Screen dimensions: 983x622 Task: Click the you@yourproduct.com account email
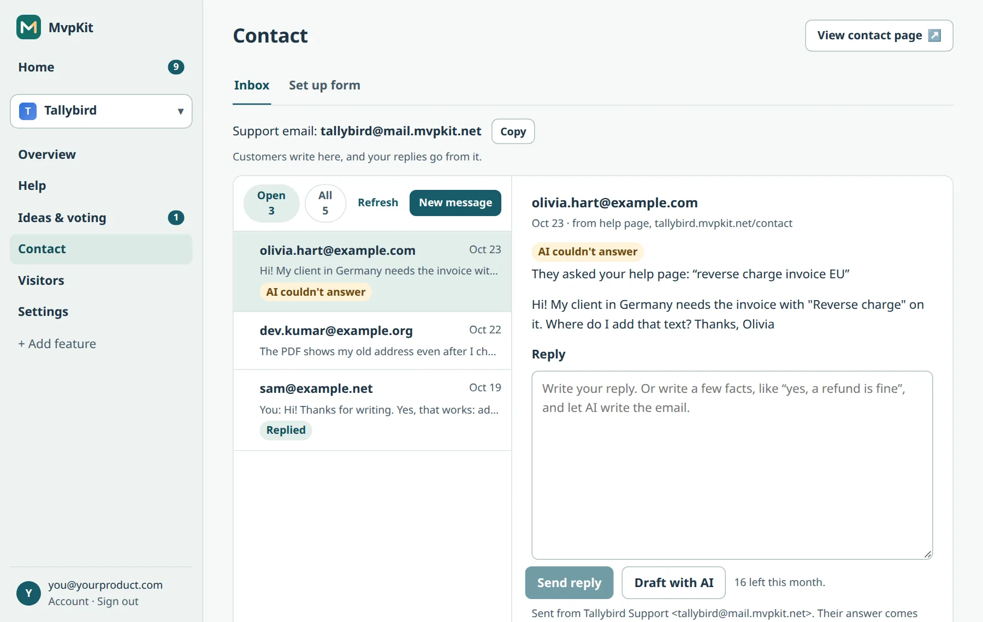click(x=105, y=585)
